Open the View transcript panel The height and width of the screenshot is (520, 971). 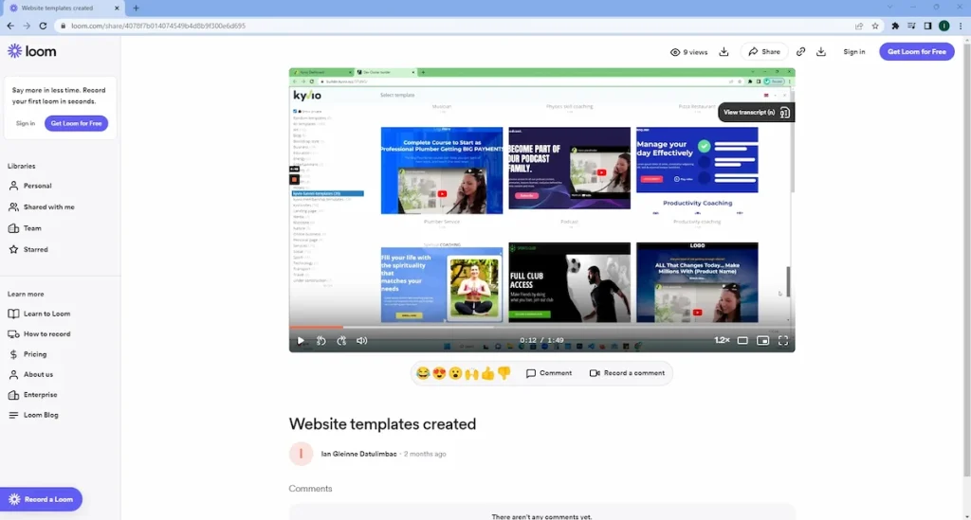pyautogui.click(x=755, y=112)
